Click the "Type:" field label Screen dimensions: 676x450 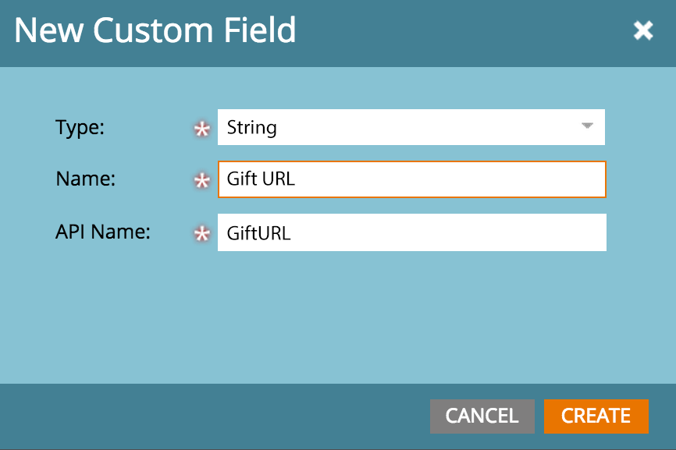(x=80, y=128)
